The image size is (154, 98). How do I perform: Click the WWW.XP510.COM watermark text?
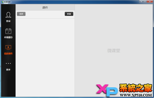coord(136,95)
